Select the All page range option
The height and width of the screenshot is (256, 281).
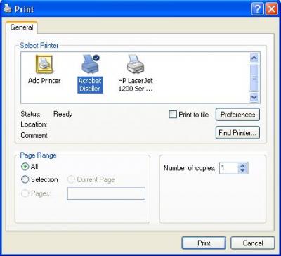click(25, 167)
